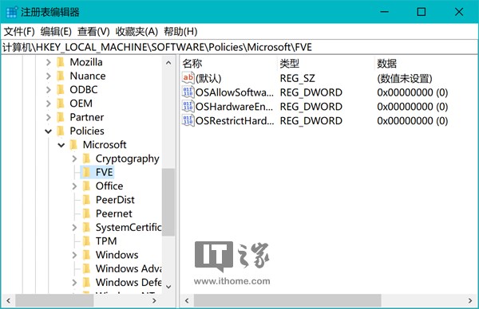The image size is (479, 309).
Task: Expand the OEM key
Action: [x=48, y=104]
